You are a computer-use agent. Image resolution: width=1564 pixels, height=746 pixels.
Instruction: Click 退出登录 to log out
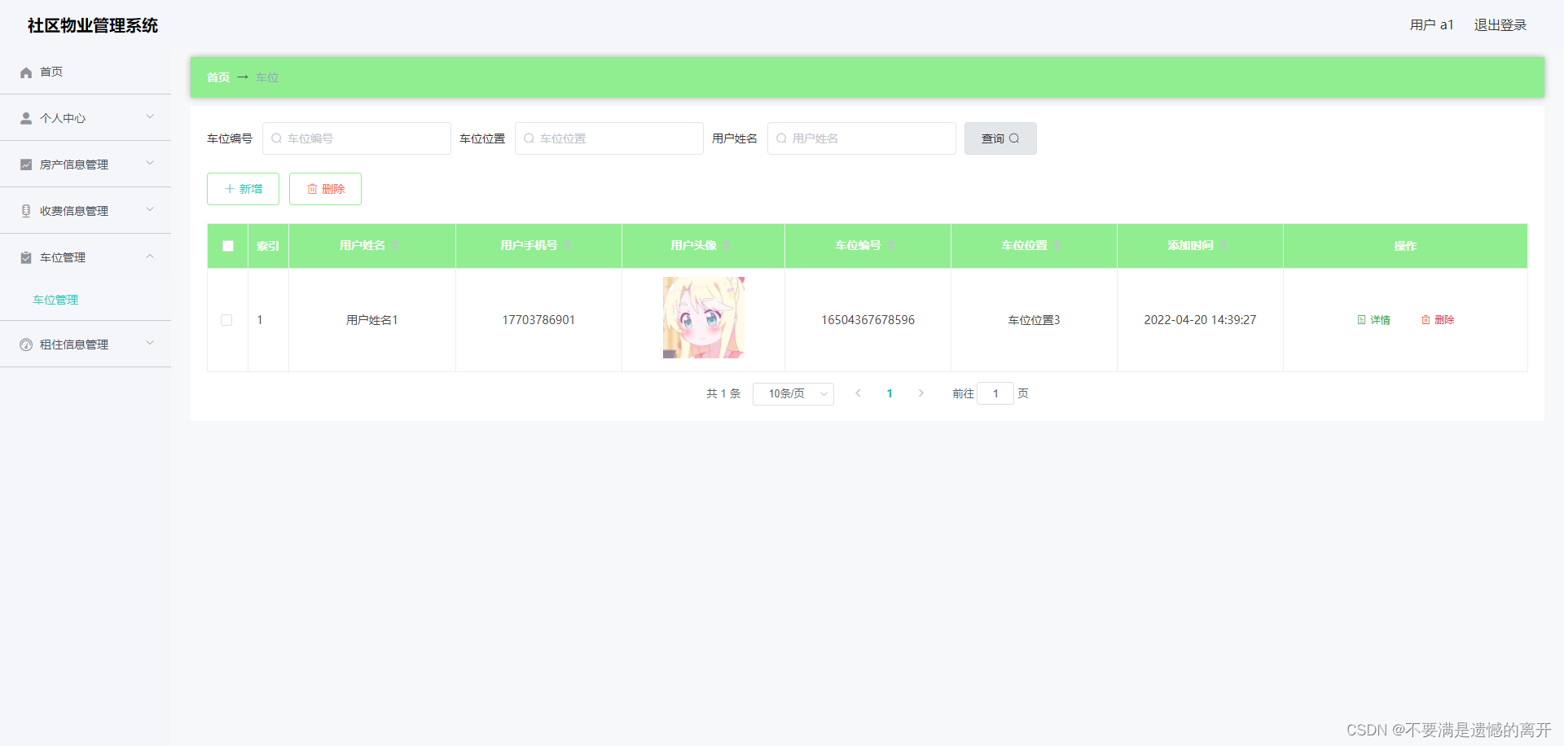click(x=1500, y=24)
